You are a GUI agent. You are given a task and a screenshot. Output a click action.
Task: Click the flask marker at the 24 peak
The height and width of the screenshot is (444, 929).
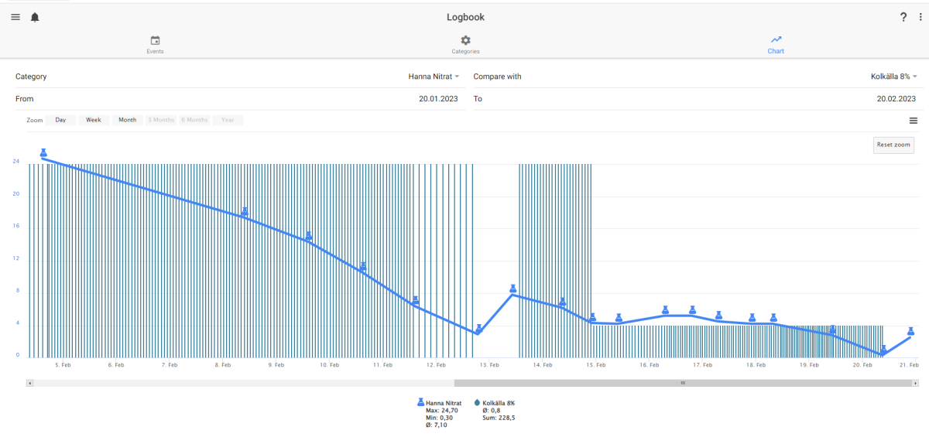43,153
